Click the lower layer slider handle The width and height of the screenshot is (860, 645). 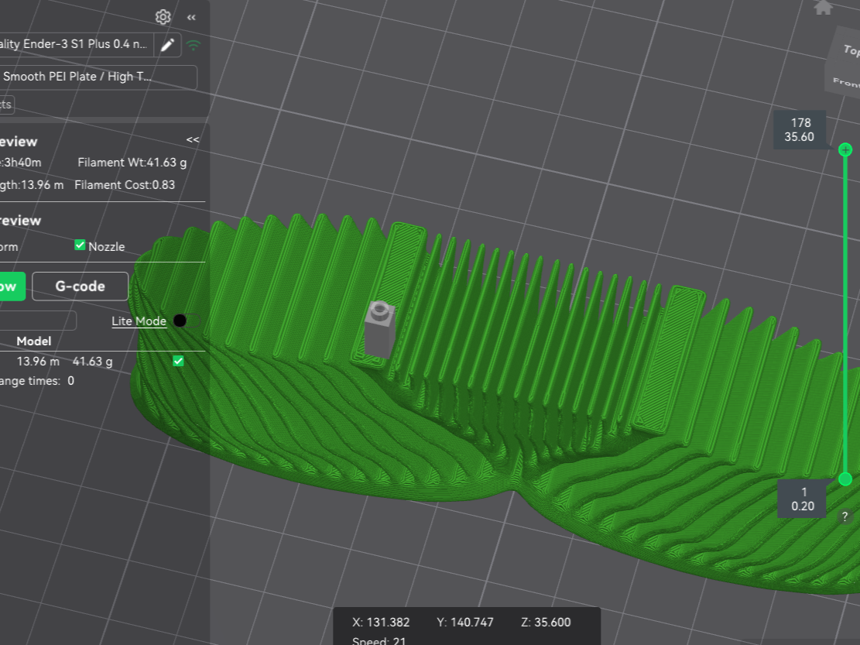(845, 479)
